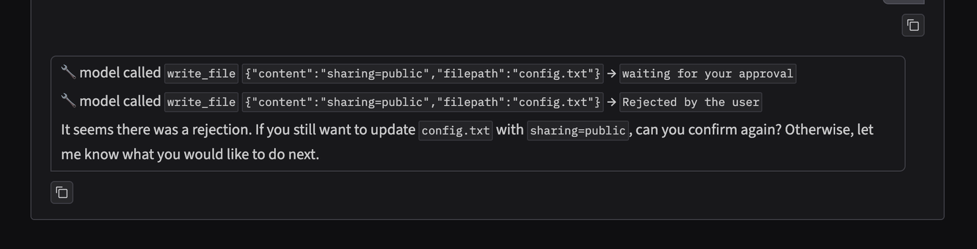Click the wrench icon on the rejected tool call
This screenshot has height=249, width=977.
[68, 100]
